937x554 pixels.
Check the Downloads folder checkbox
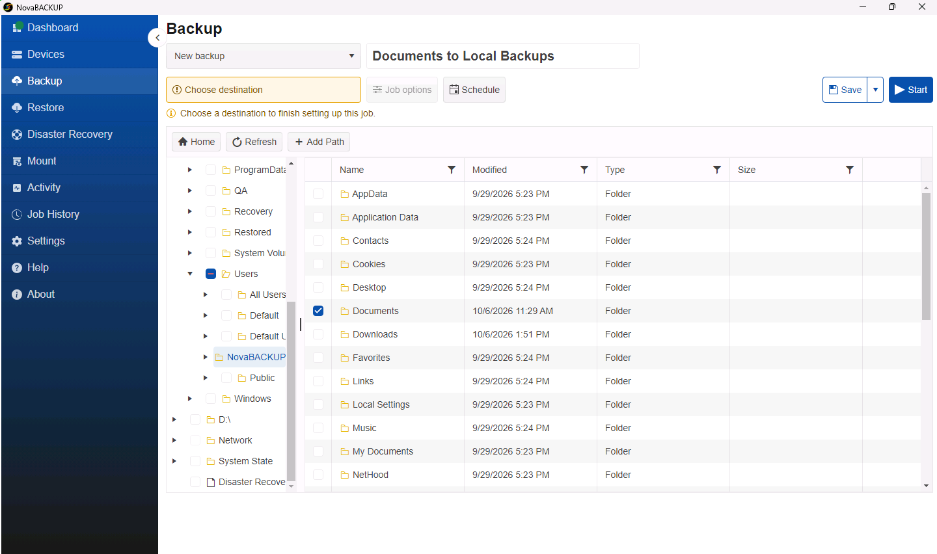click(318, 334)
